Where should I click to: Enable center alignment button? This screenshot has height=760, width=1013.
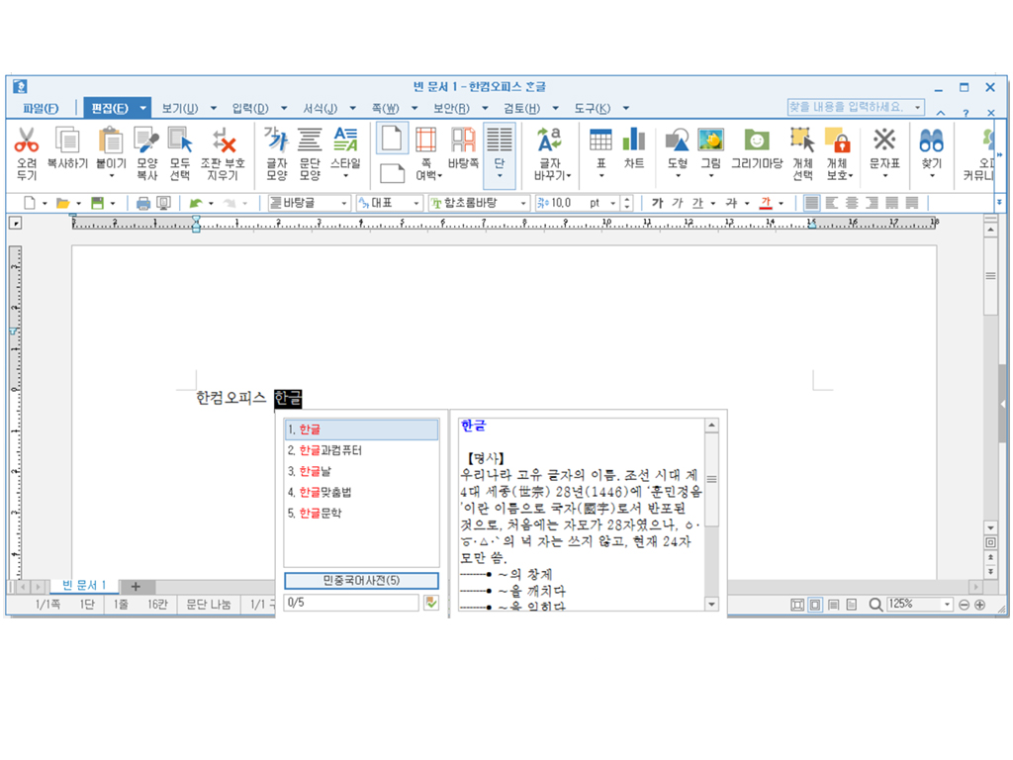[852, 203]
